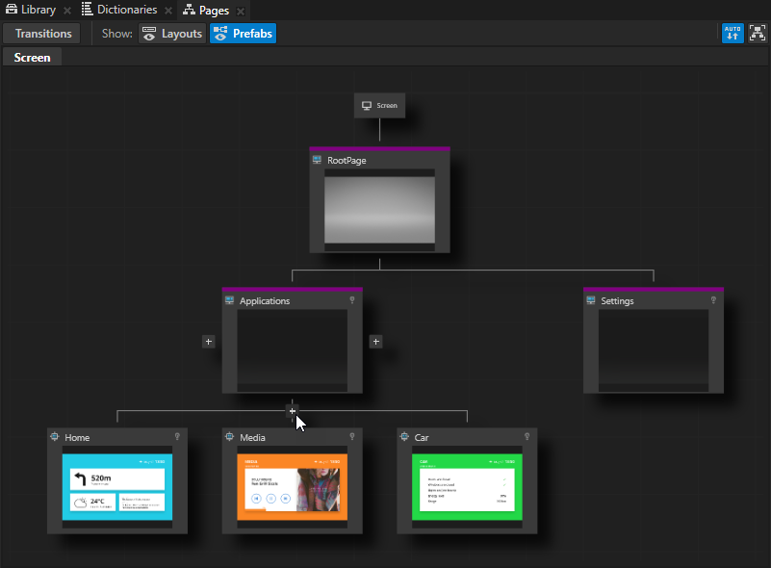Switch to the Library tab

coord(31,10)
